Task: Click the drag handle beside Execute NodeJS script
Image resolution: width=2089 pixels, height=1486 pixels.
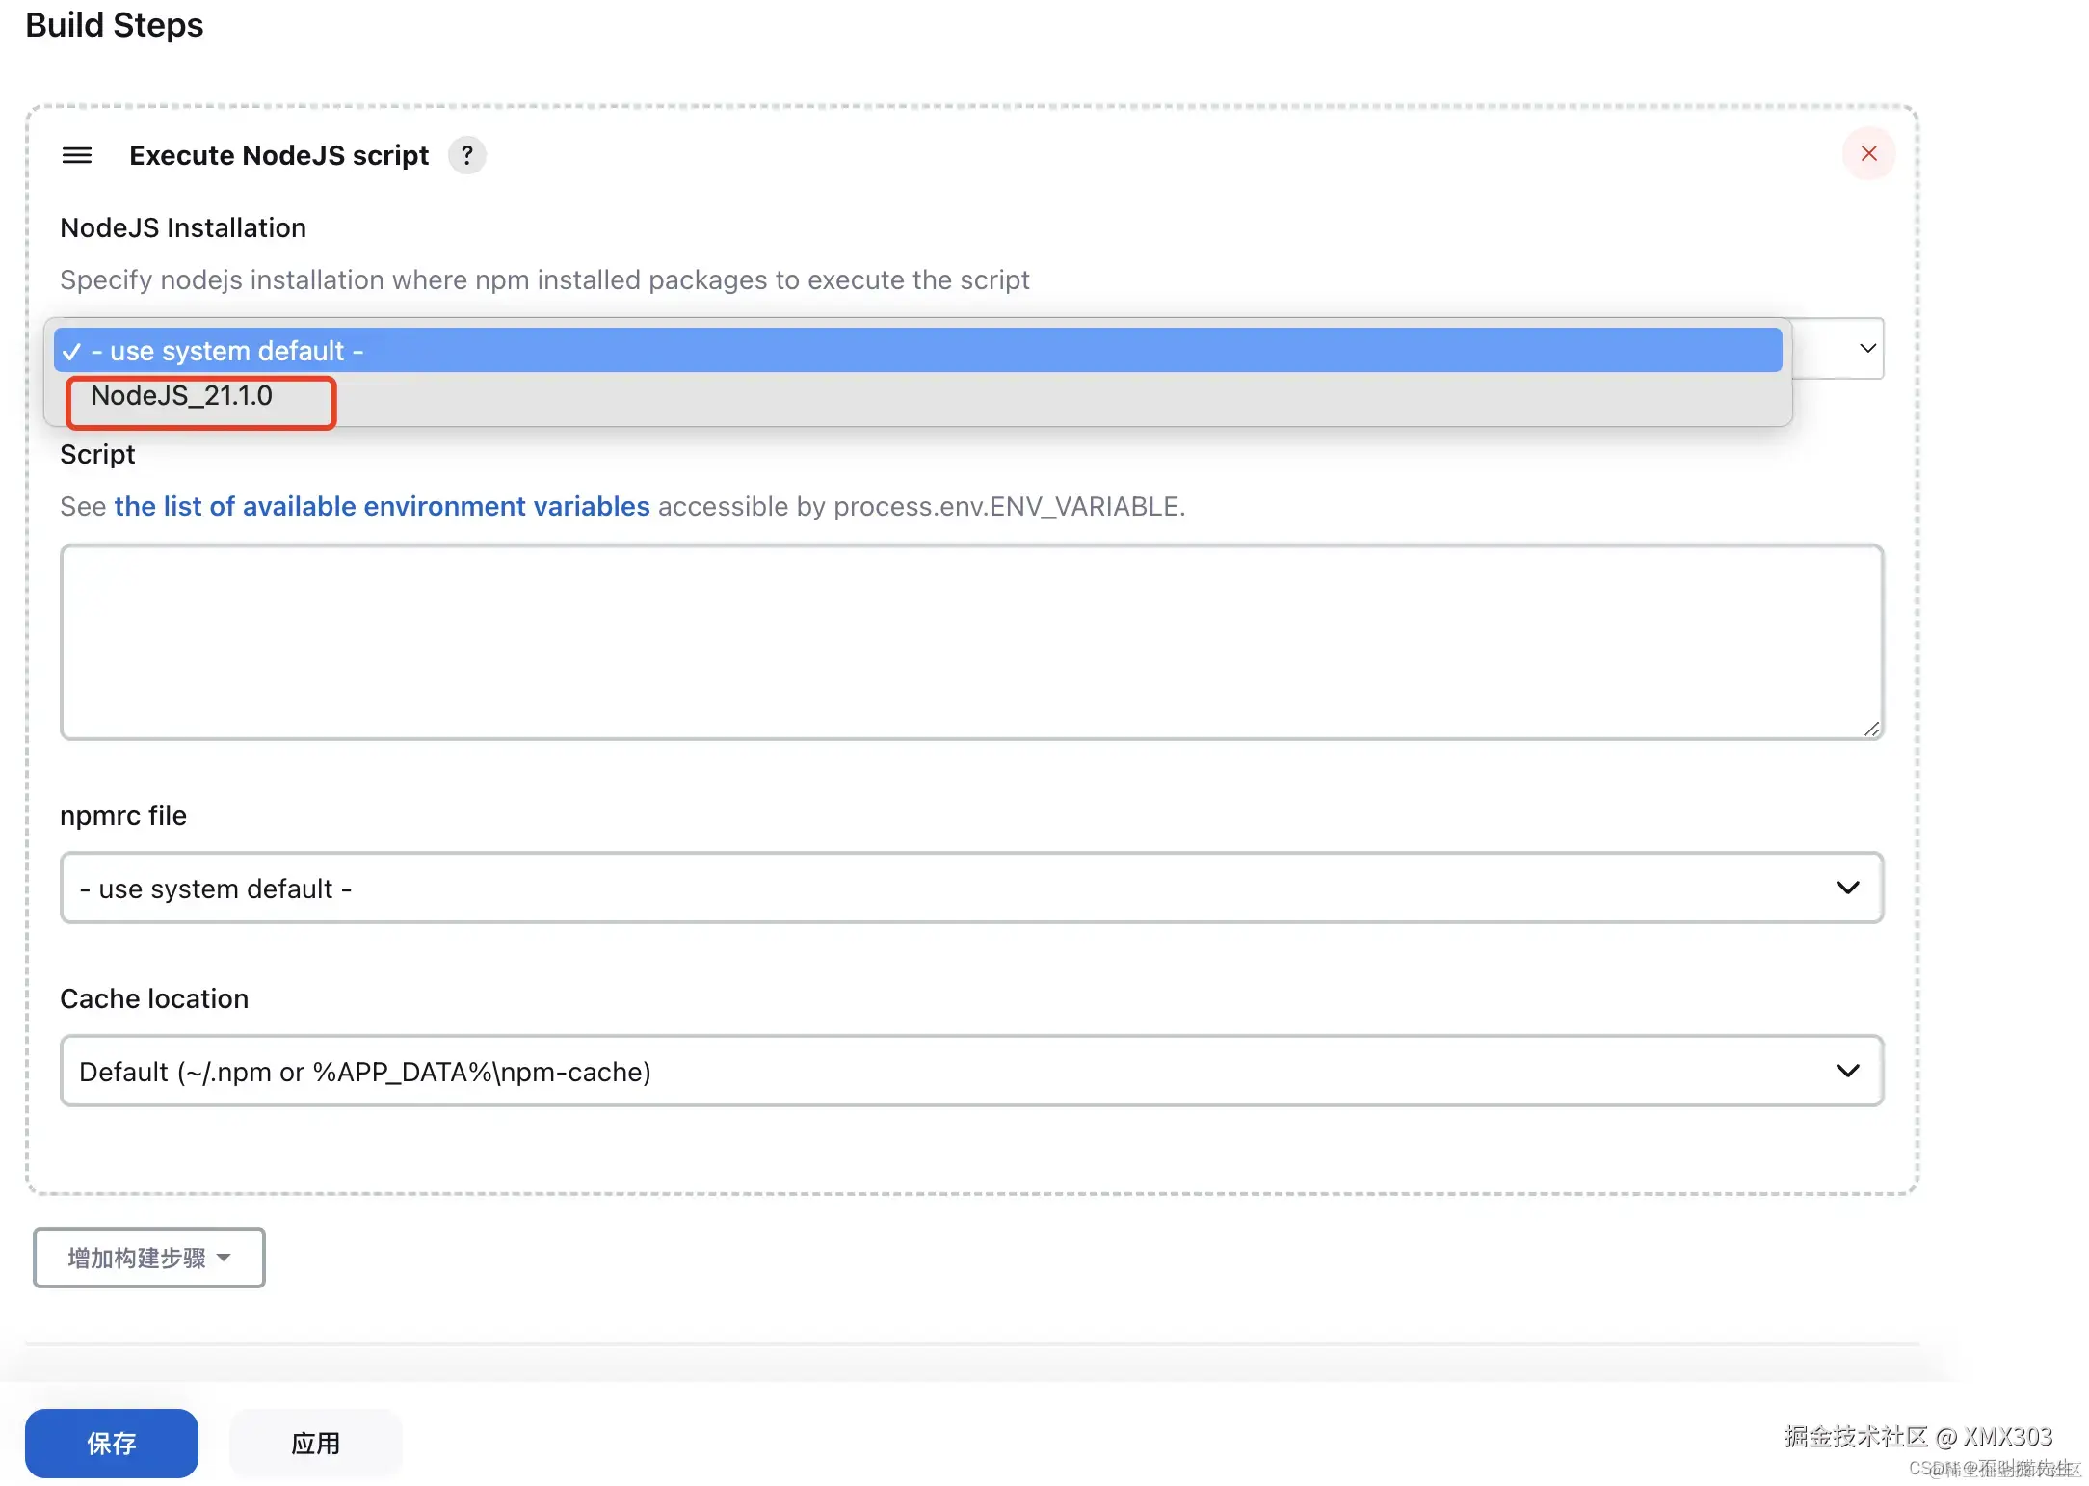Action: point(77,155)
